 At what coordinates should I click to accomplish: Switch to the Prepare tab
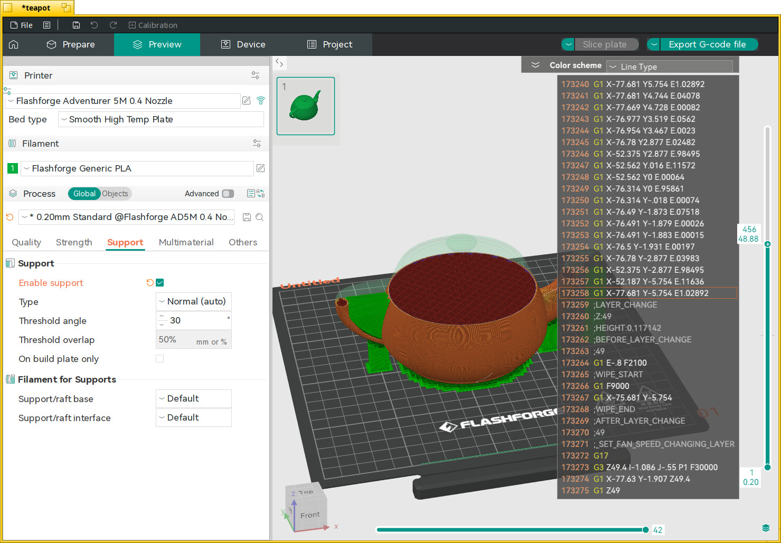click(71, 44)
